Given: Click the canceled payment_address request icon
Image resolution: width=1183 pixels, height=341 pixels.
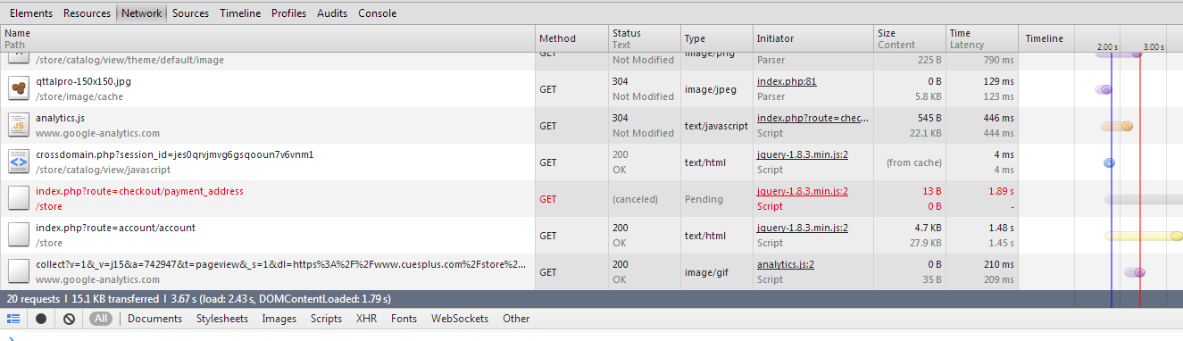Looking at the screenshot, I should [x=20, y=198].
